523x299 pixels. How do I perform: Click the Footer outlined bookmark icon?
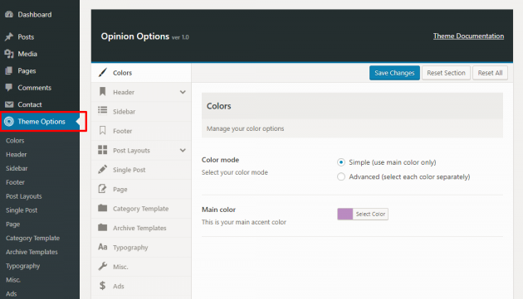pyautogui.click(x=103, y=131)
